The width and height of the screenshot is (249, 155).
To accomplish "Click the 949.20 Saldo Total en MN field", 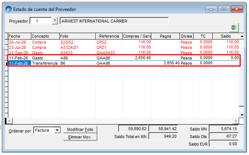I will point(163,136).
